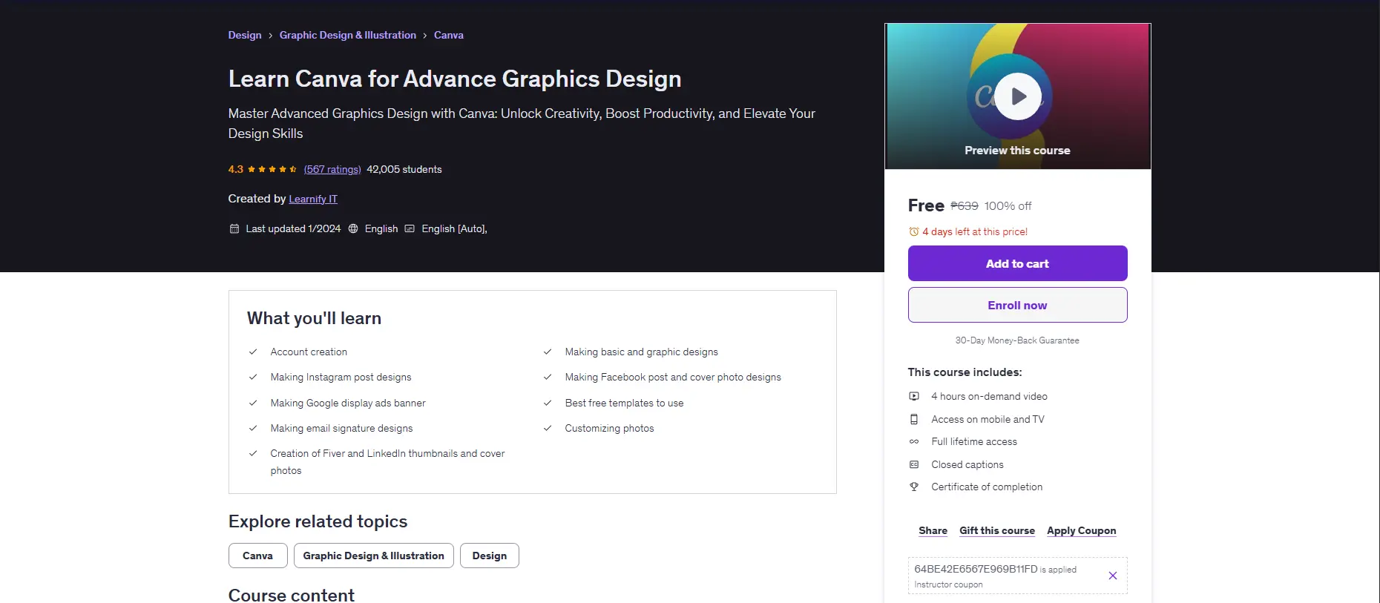The image size is (1380, 603).
Task: Click the struck-through original price ₱639
Action: click(x=965, y=205)
